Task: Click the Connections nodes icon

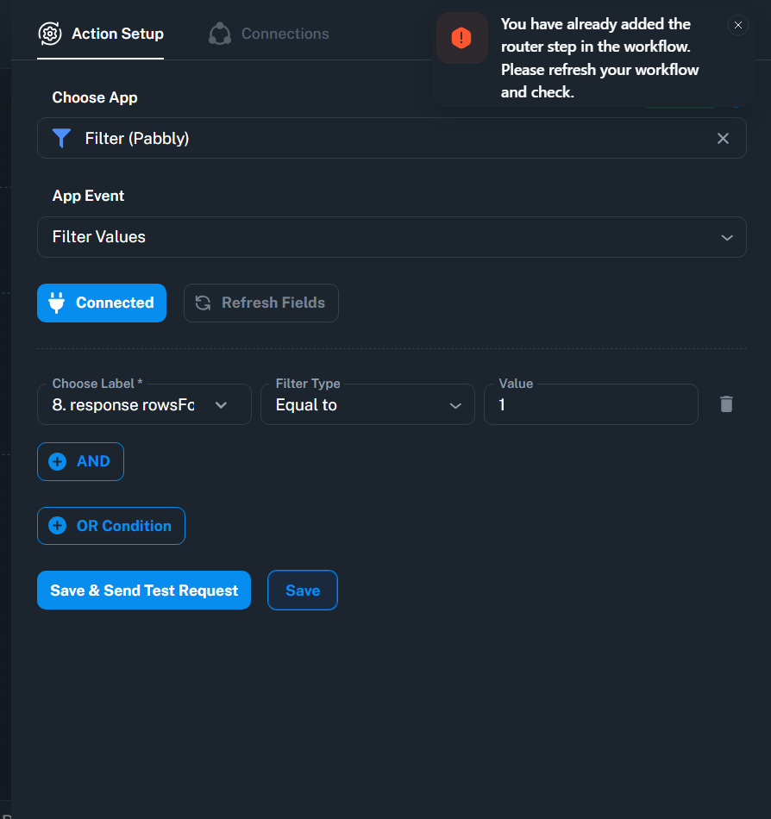Action: pos(220,34)
